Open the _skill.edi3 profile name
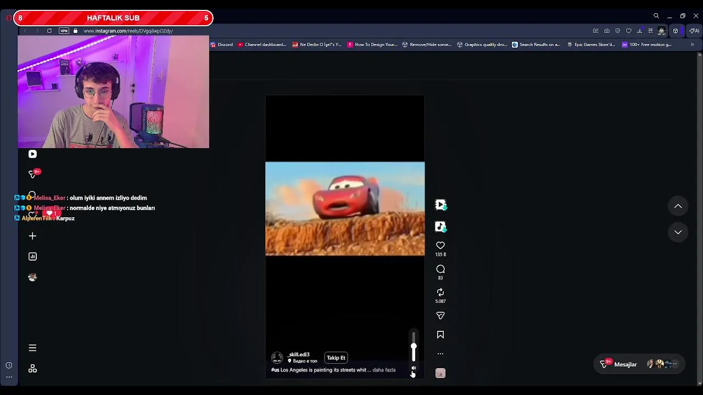The width and height of the screenshot is (703, 395). coord(298,354)
